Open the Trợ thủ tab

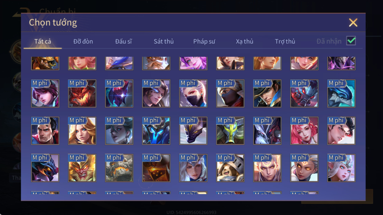pyautogui.click(x=285, y=41)
